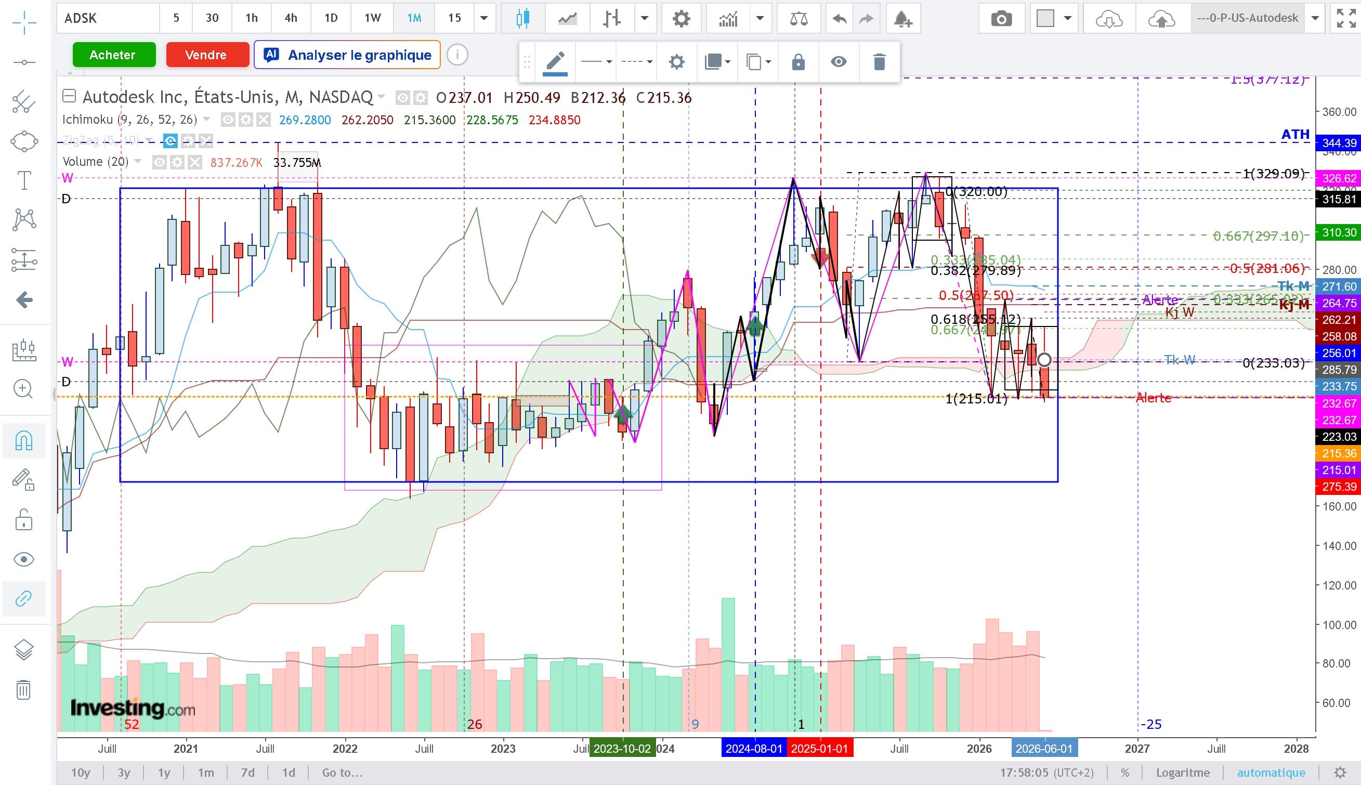Image resolution: width=1361 pixels, height=785 pixels.
Task: Expand the indicators dropdown arrow
Action: pyautogui.click(x=760, y=19)
